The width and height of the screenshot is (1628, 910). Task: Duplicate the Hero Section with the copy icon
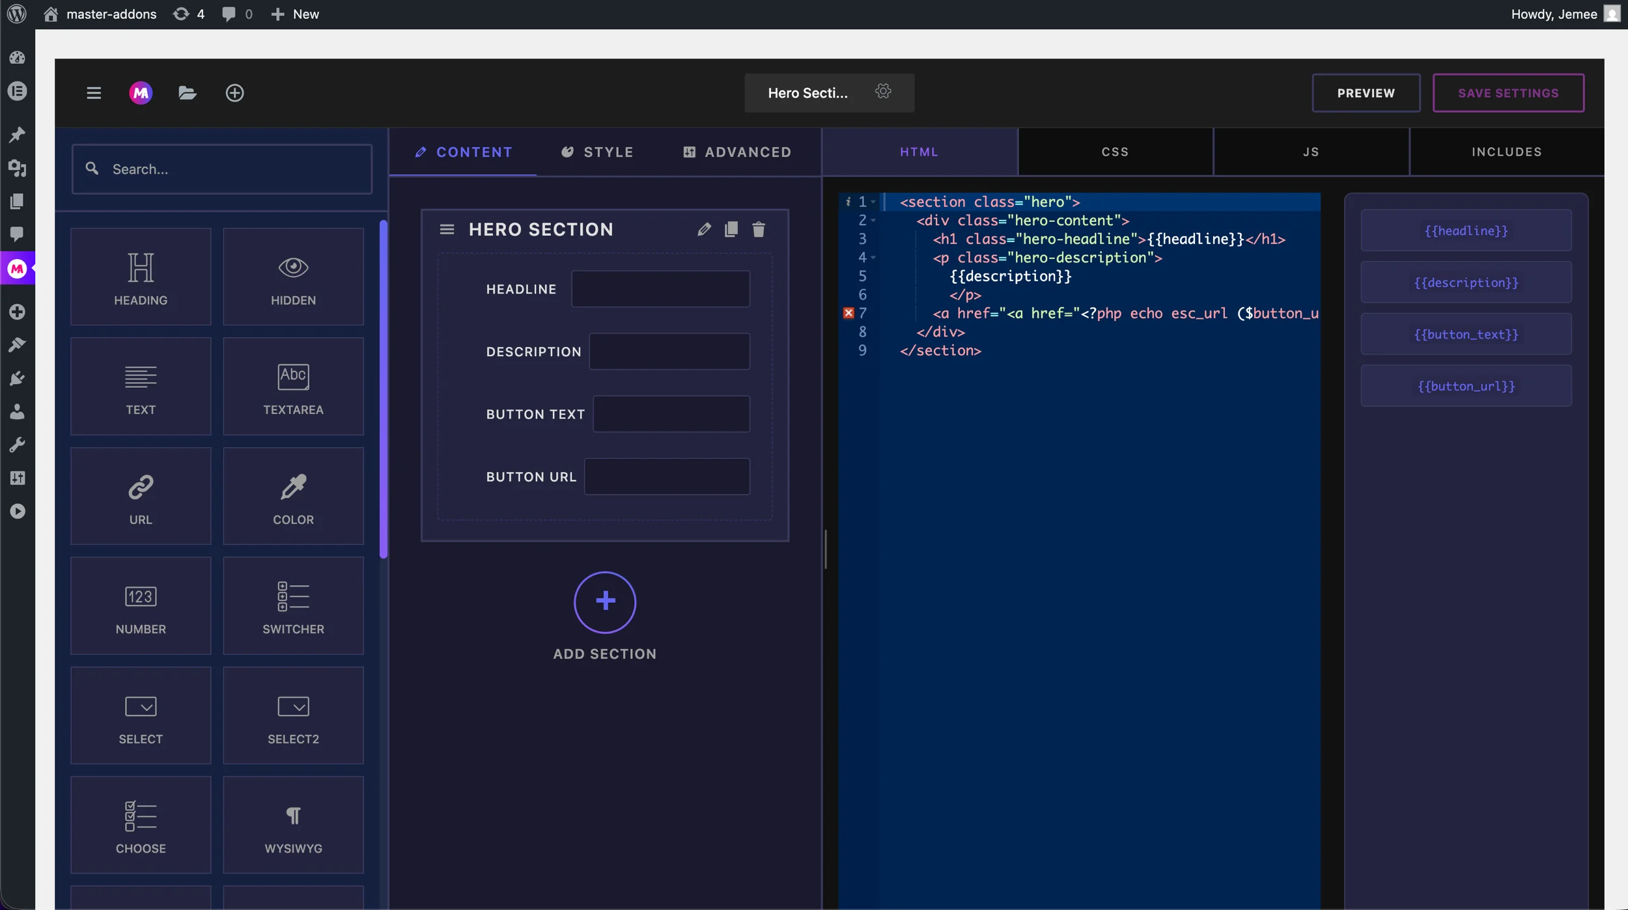(x=731, y=230)
